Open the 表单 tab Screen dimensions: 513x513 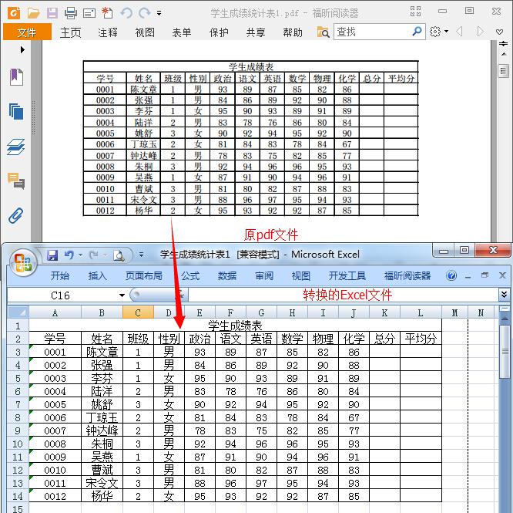(182, 32)
